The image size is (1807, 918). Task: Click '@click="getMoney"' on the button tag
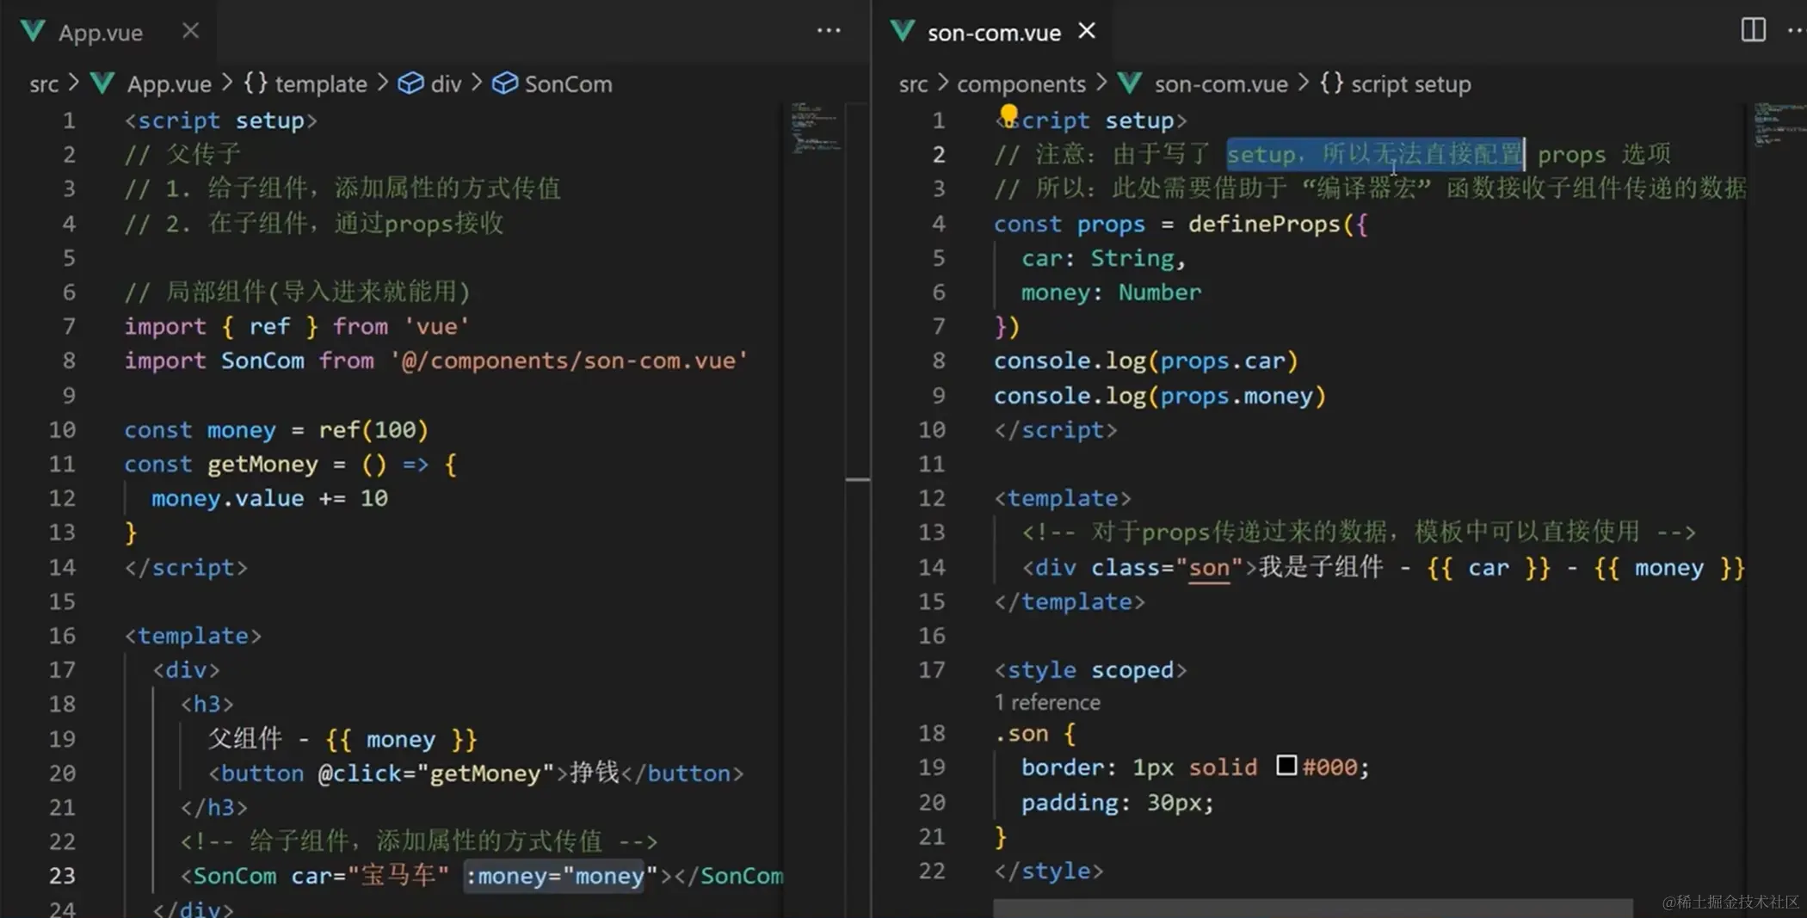pos(435,773)
